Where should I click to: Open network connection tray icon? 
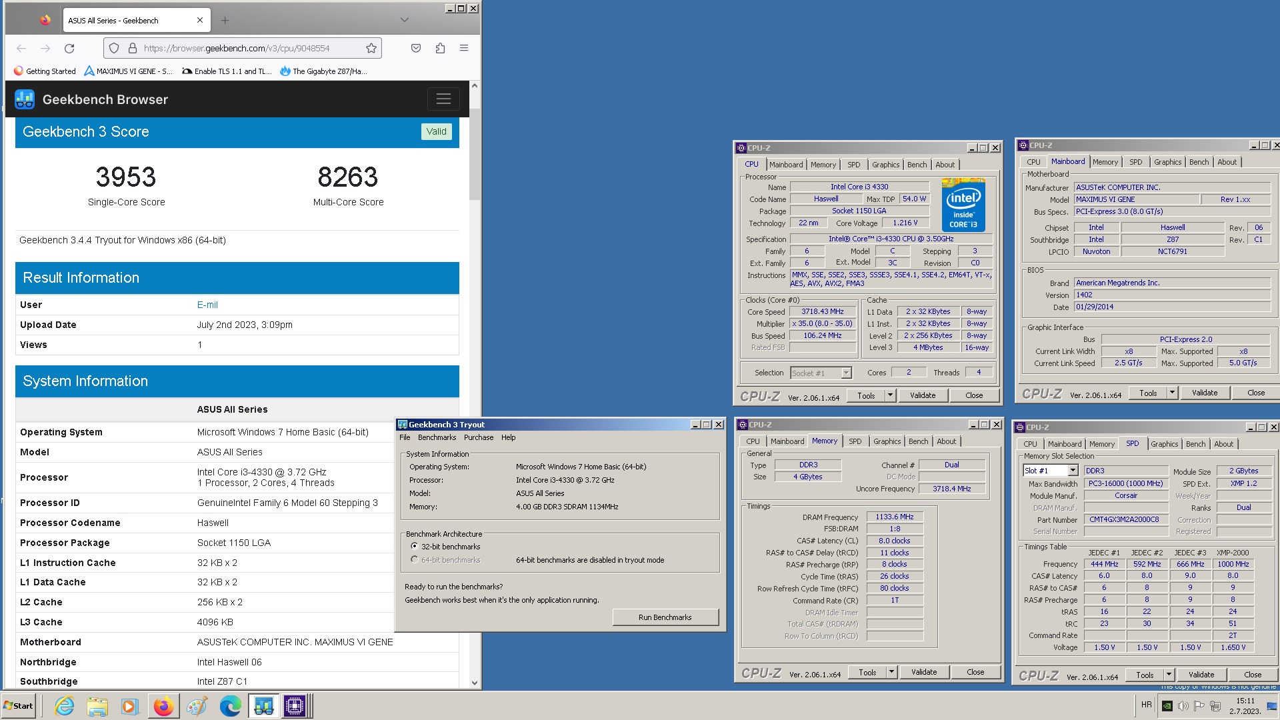(1215, 706)
